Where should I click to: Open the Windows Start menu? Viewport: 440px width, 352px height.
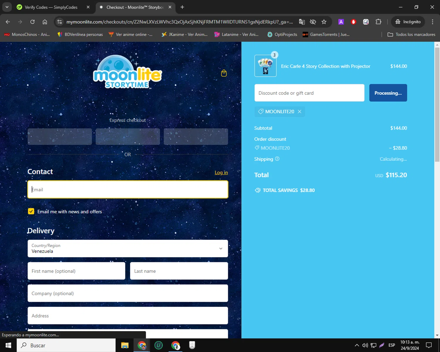point(8,345)
